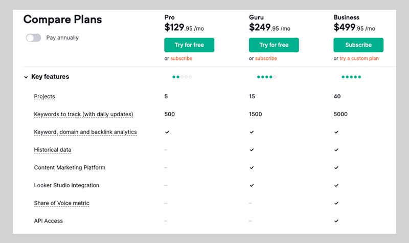
Task: Click Business checkmark for API Access
Action: coord(336,221)
